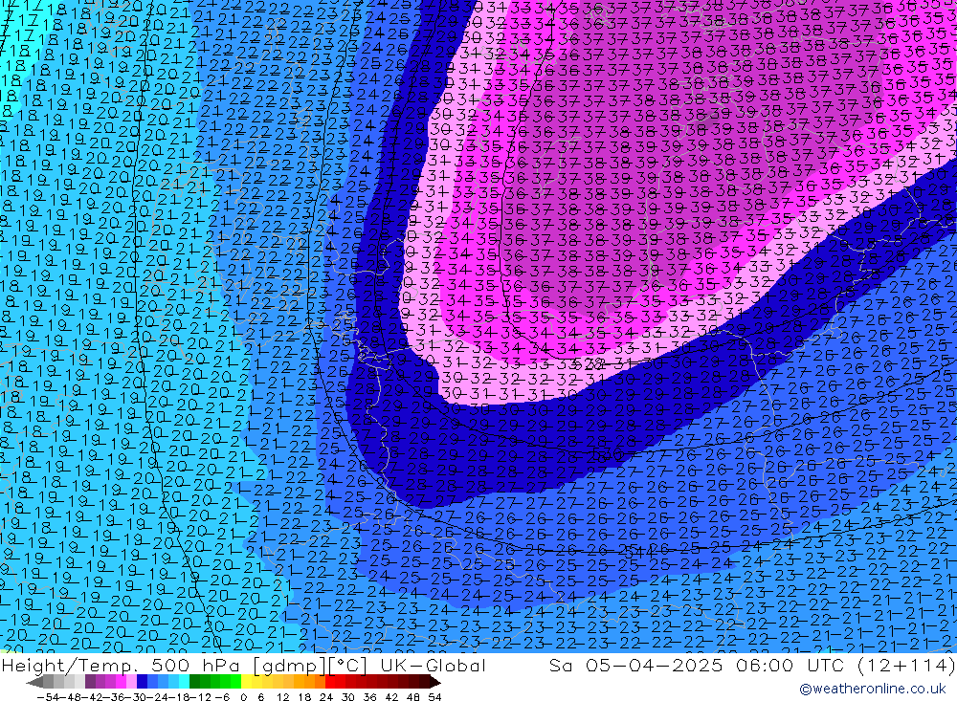Image resolution: width=957 pixels, height=701 pixels.
Task: Click the dark blue legend swatch above -30
Action: tap(142, 682)
